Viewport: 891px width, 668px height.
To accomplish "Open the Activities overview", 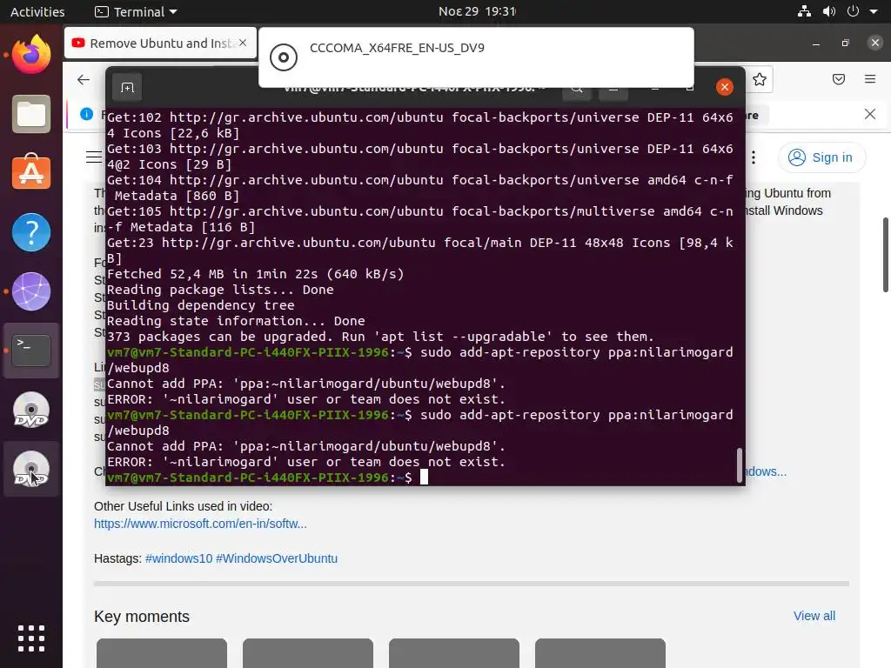I will [37, 11].
